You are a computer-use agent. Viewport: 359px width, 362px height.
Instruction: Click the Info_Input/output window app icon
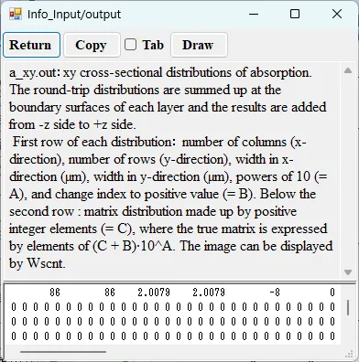pos(16,14)
